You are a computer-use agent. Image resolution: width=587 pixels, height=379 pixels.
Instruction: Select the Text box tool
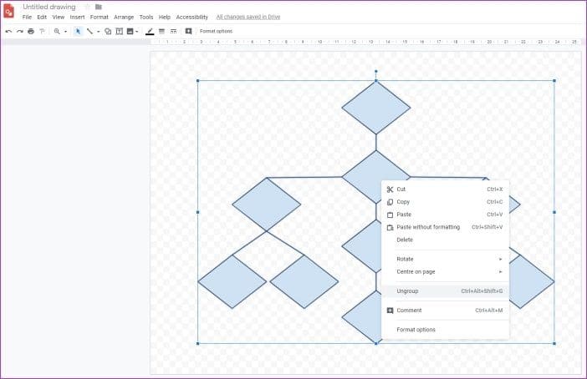click(x=119, y=32)
